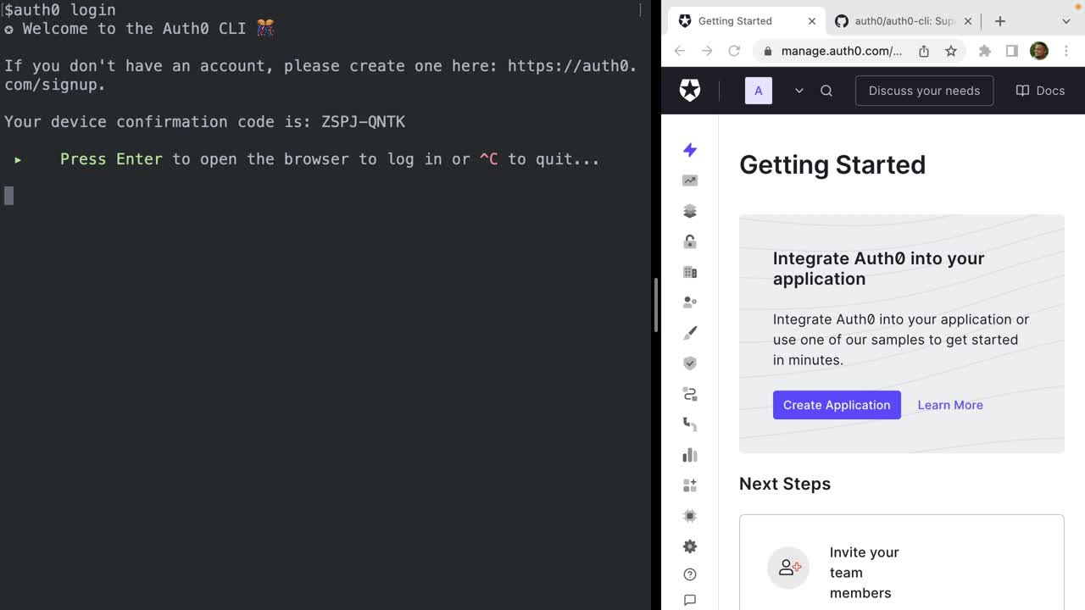Reload the current browser page
The height and width of the screenshot is (610, 1085).
734,51
